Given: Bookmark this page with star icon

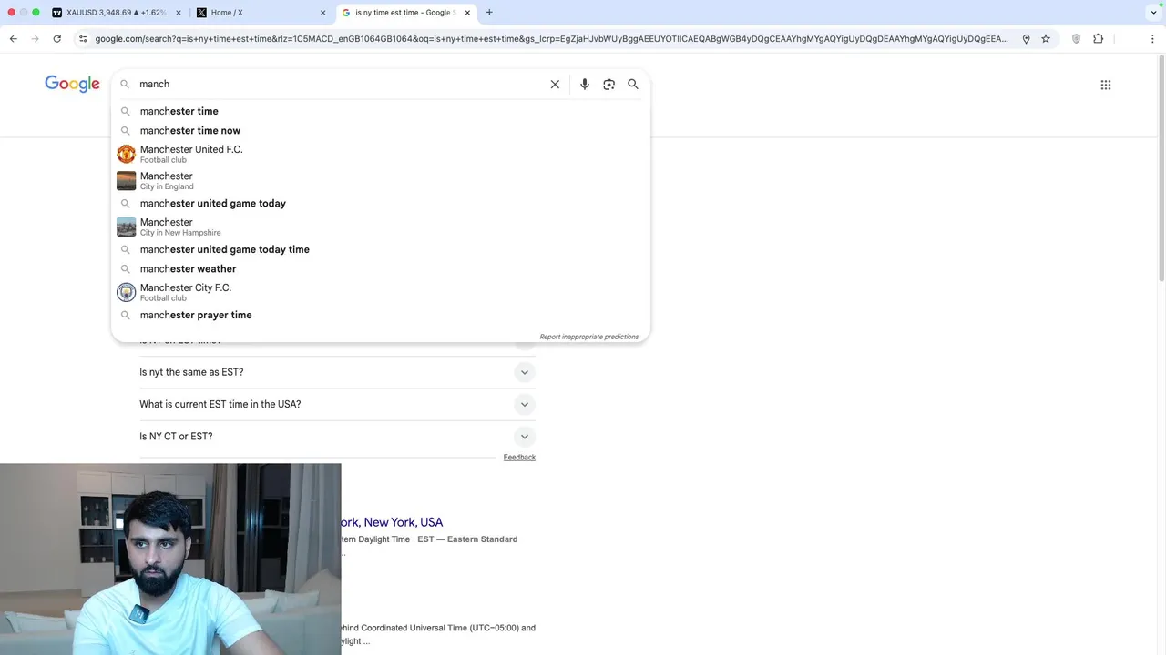Looking at the screenshot, I should 1046,38.
